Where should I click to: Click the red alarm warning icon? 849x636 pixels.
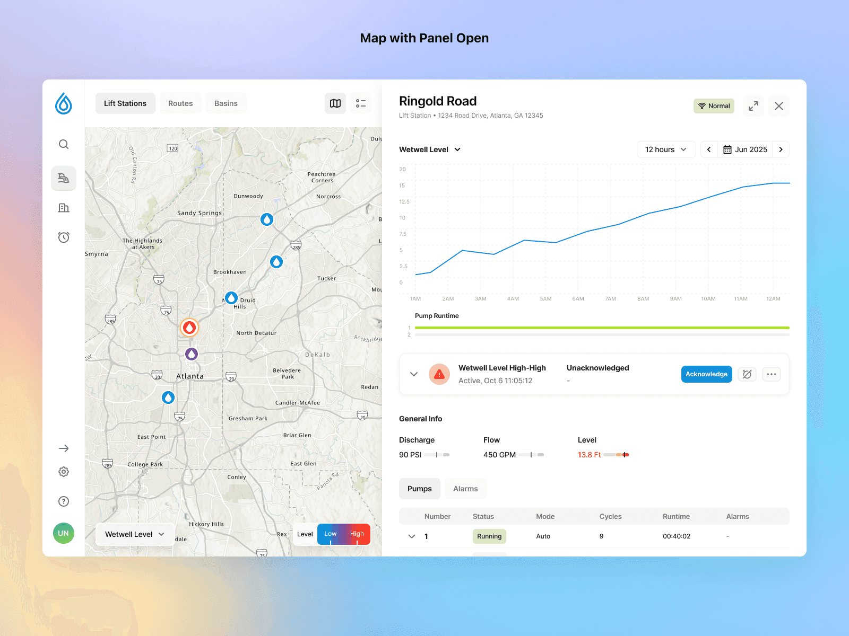coord(439,374)
